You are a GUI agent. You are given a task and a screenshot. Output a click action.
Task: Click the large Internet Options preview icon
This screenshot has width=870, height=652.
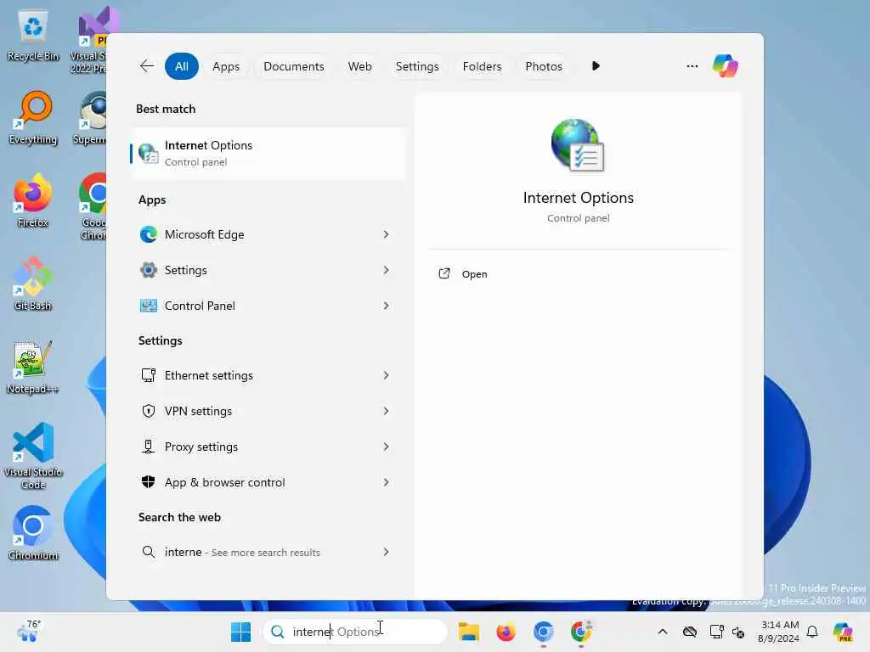pyautogui.click(x=578, y=145)
